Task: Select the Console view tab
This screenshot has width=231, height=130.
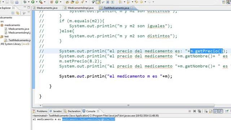Action: pyautogui.click(x=89, y=111)
